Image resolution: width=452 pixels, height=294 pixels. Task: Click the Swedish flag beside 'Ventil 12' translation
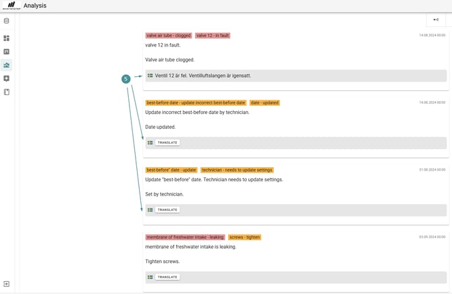[x=150, y=76]
